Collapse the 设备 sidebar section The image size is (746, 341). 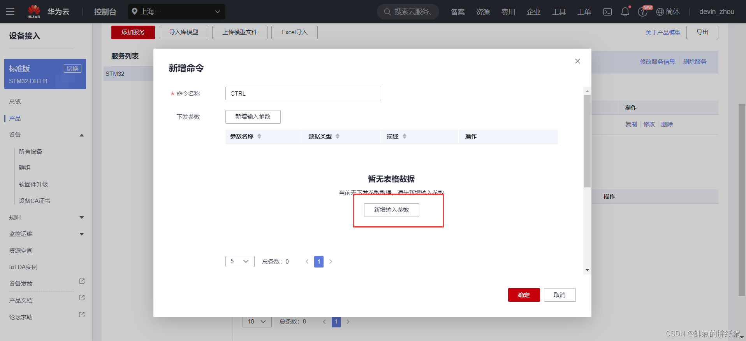(x=82, y=135)
